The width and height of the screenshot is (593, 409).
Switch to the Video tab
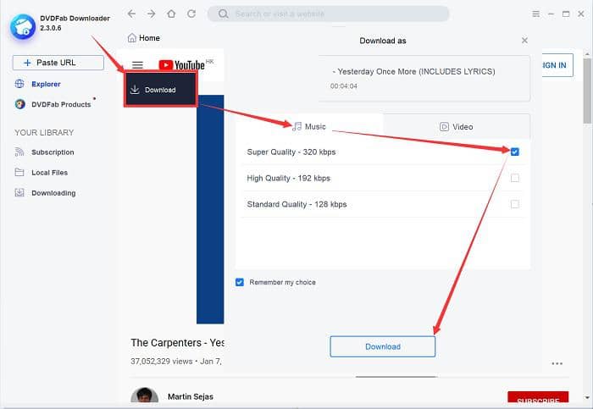coord(456,127)
